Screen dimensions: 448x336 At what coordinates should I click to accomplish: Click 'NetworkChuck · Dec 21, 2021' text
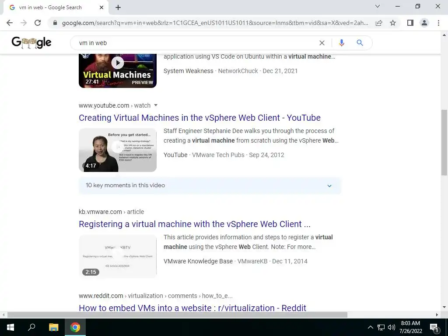258,71
